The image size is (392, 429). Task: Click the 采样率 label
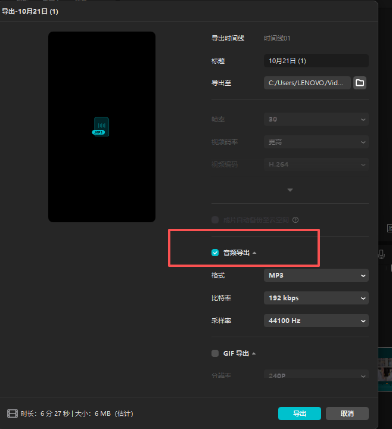(x=221, y=321)
